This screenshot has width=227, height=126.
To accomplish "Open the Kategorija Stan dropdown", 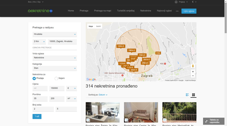I will pos(55,68).
